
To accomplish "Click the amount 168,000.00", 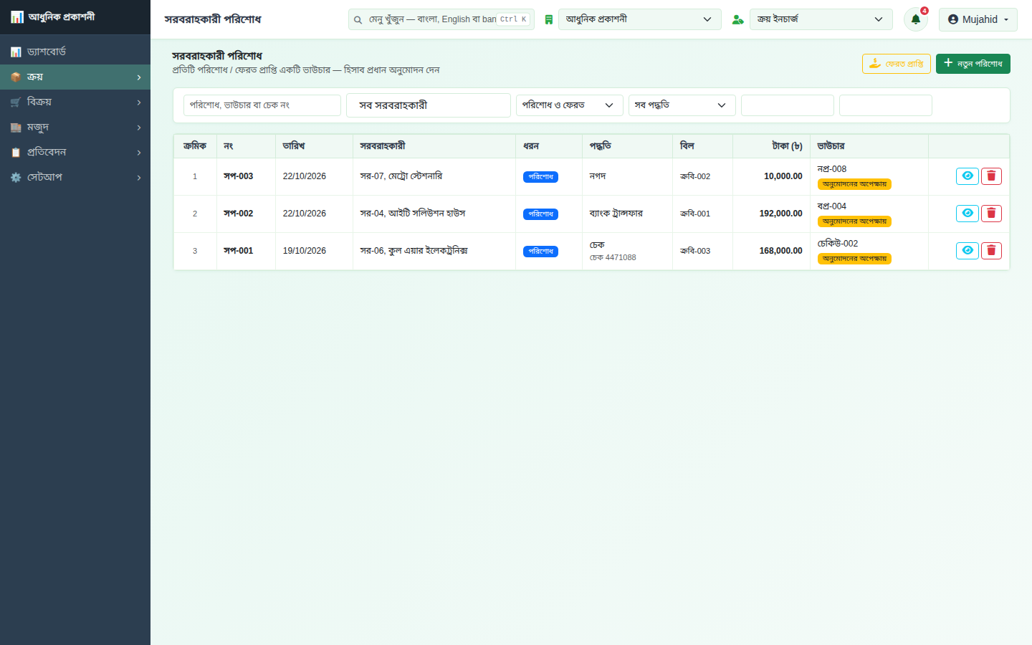I will (781, 251).
